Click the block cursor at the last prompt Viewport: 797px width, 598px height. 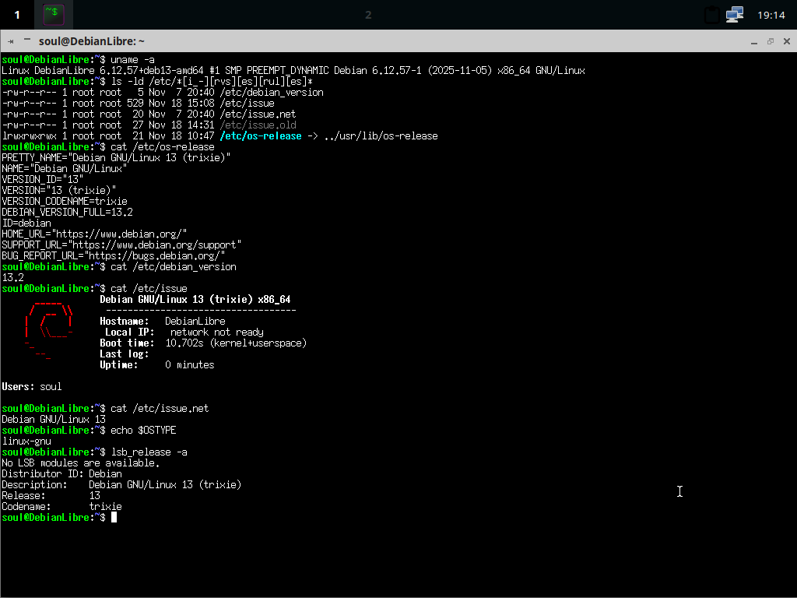click(x=114, y=518)
